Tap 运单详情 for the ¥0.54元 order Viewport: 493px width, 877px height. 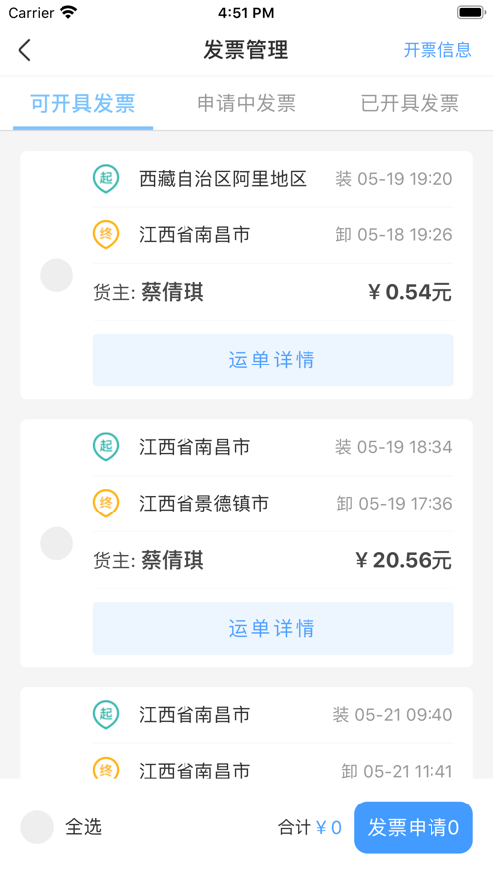(273, 360)
